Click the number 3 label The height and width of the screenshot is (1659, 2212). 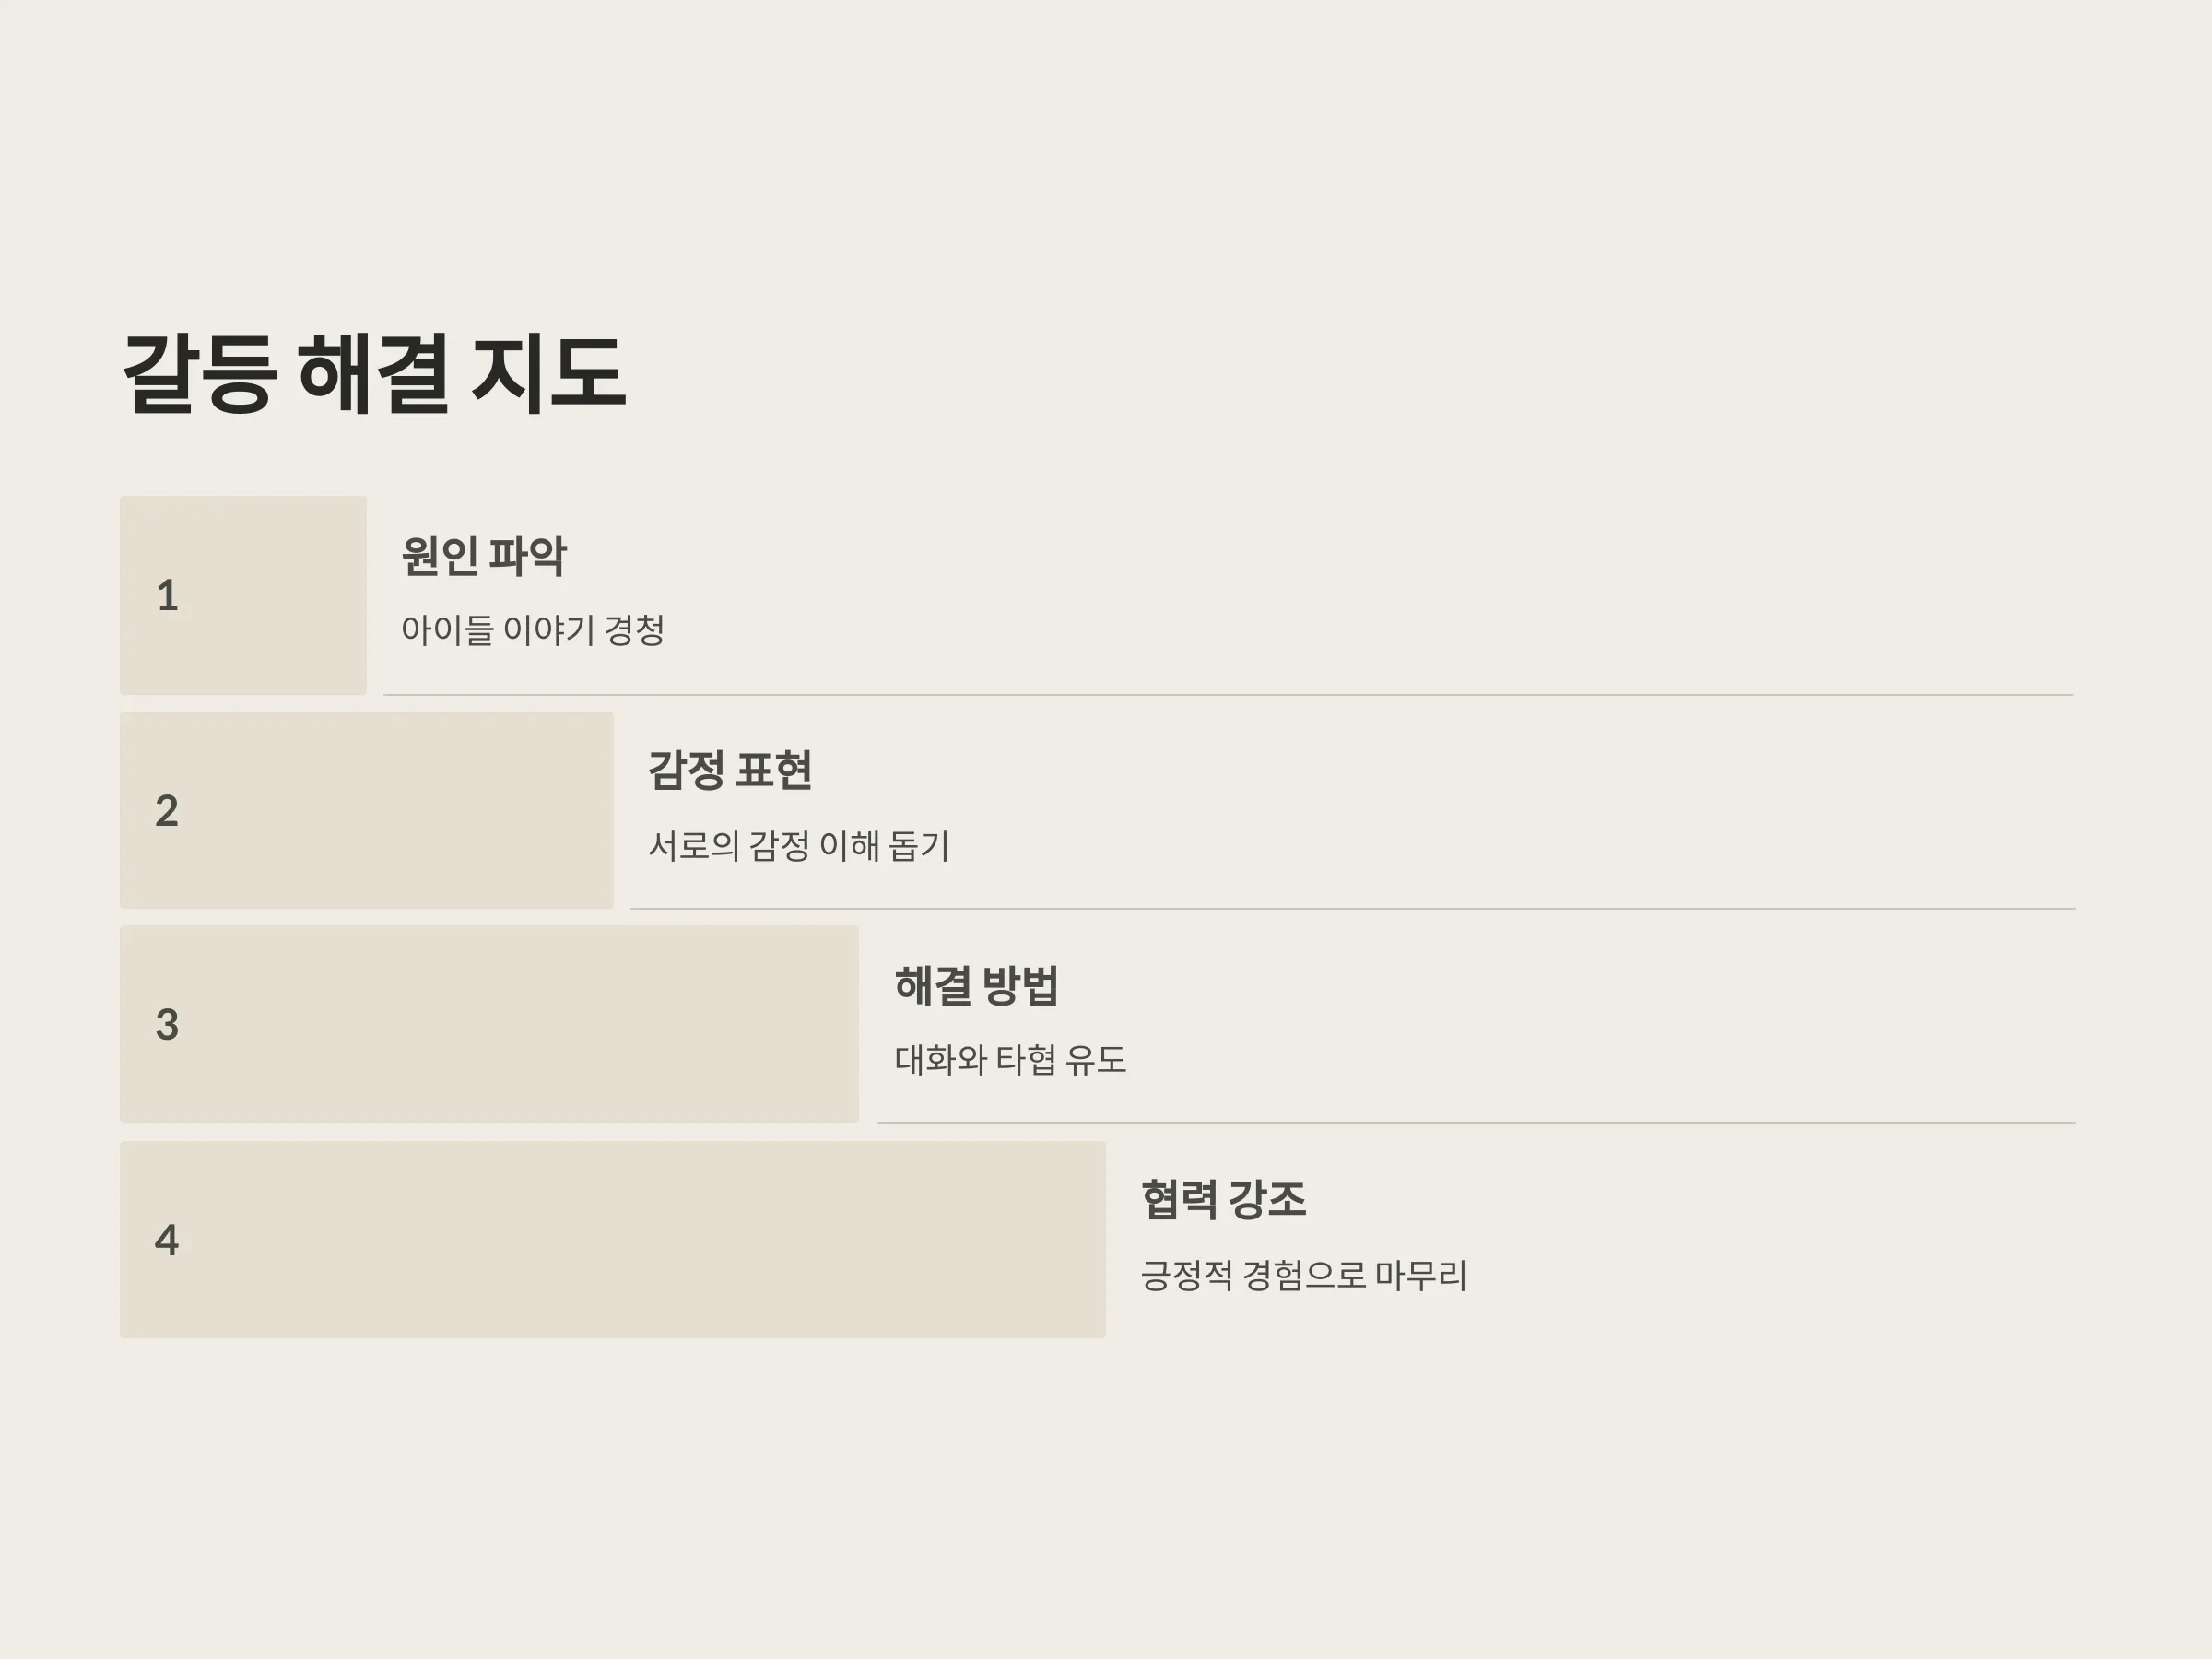click(x=167, y=1025)
